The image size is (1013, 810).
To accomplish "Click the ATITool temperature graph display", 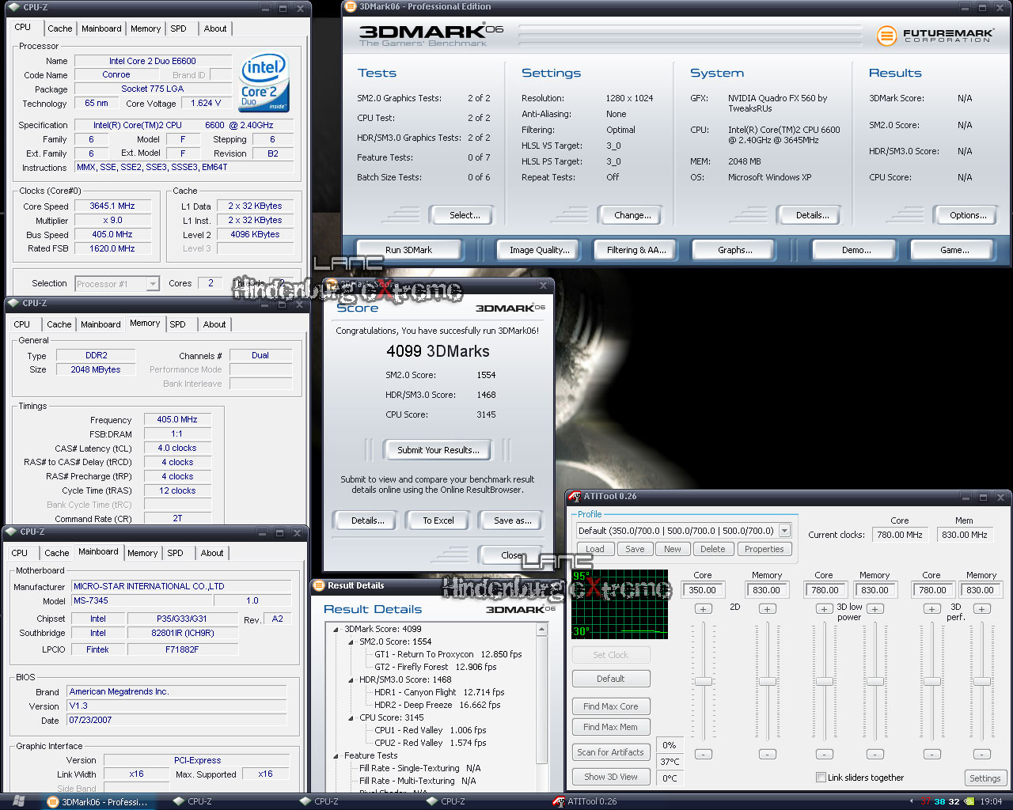I will point(620,604).
